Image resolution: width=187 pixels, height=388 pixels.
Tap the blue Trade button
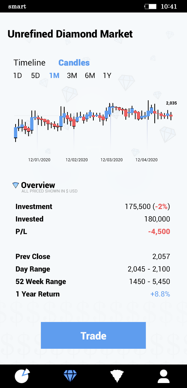pos(93,335)
